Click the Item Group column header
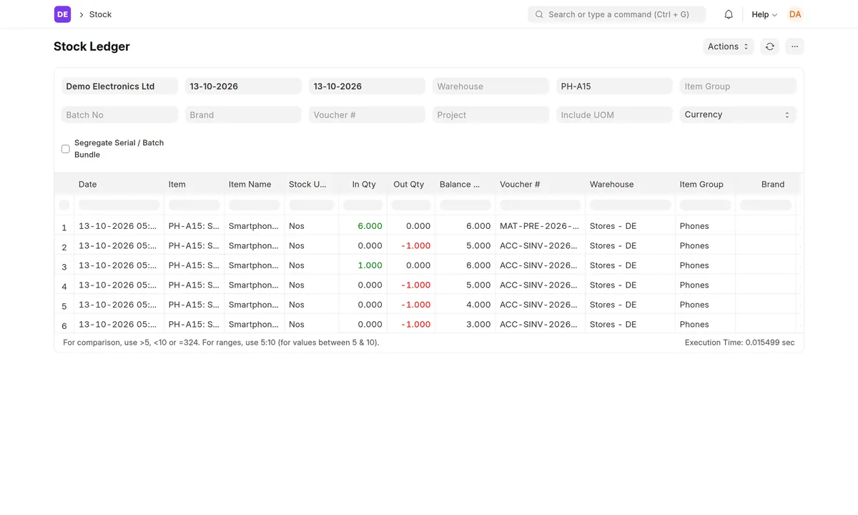Viewport: 858px width, 515px height. click(x=705, y=184)
